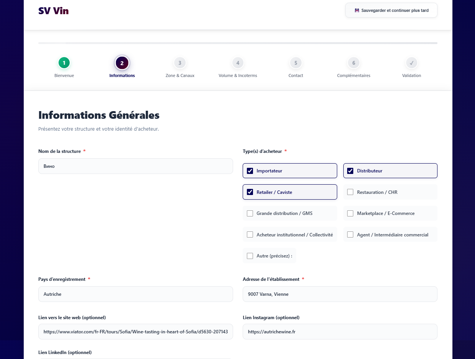Click the SV Vin logo

coord(54,11)
